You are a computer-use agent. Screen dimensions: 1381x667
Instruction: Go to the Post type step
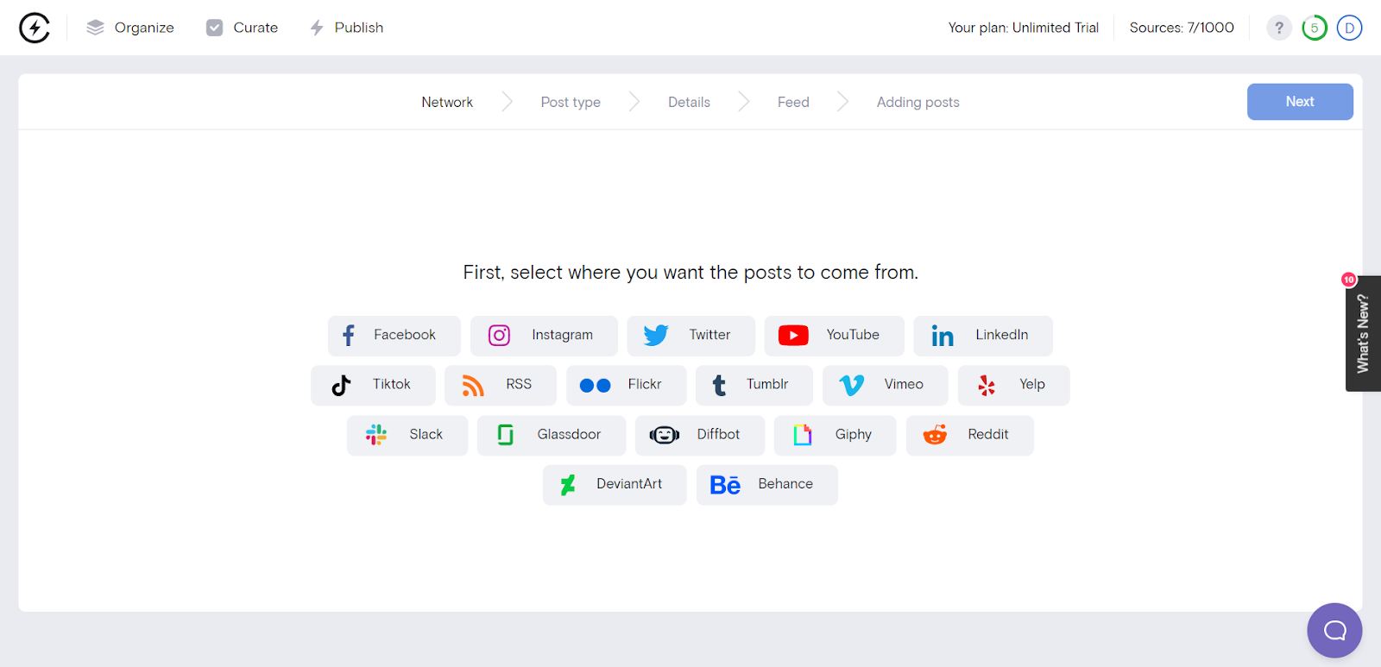click(571, 102)
